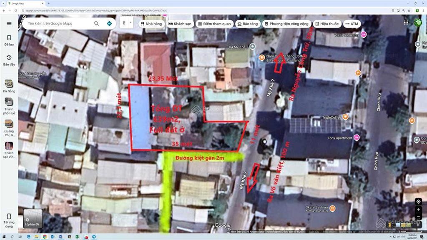Zoom out with the minus button
Viewport: 427px width, 240px height.
(x=418, y=216)
